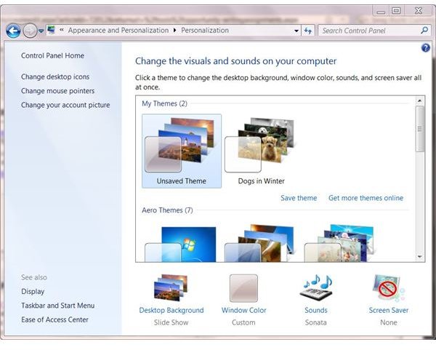Click the Screen Saver label link

[x=389, y=310]
